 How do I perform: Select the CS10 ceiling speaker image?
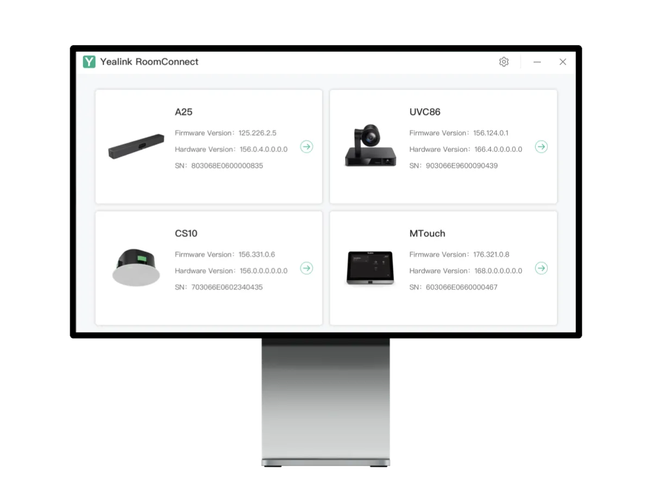tap(136, 267)
